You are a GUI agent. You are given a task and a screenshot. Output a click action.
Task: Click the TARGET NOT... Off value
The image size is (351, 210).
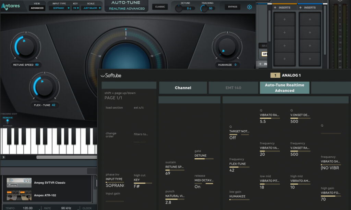233,138
